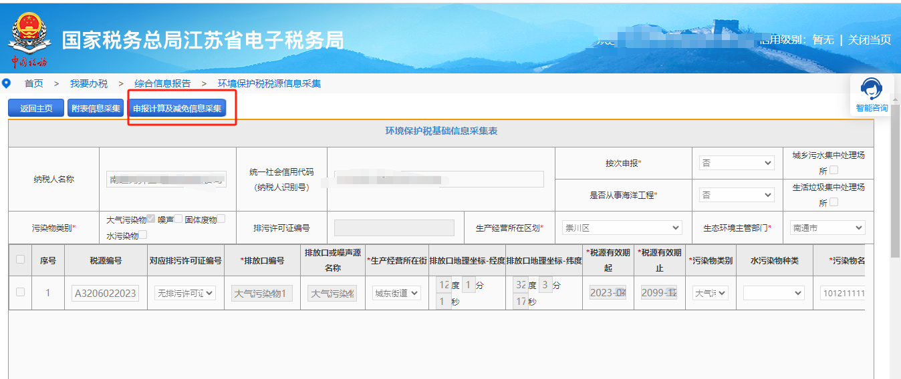The height and width of the screenshot is (379, 901).
Task: Open the 按次申报 dropdown
Action: (x=736, y=163)
